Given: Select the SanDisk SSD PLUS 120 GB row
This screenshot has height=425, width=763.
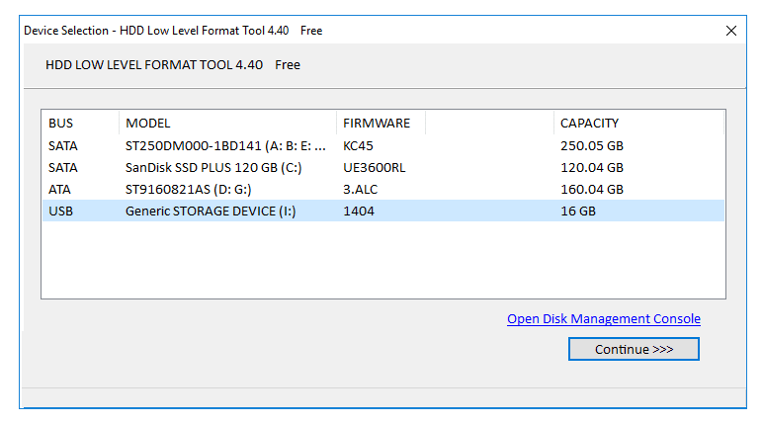Looking at the screenshot, I should [383, 167].
